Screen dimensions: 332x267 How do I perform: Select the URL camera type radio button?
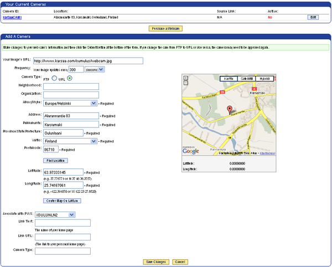[x=69, y=78]
